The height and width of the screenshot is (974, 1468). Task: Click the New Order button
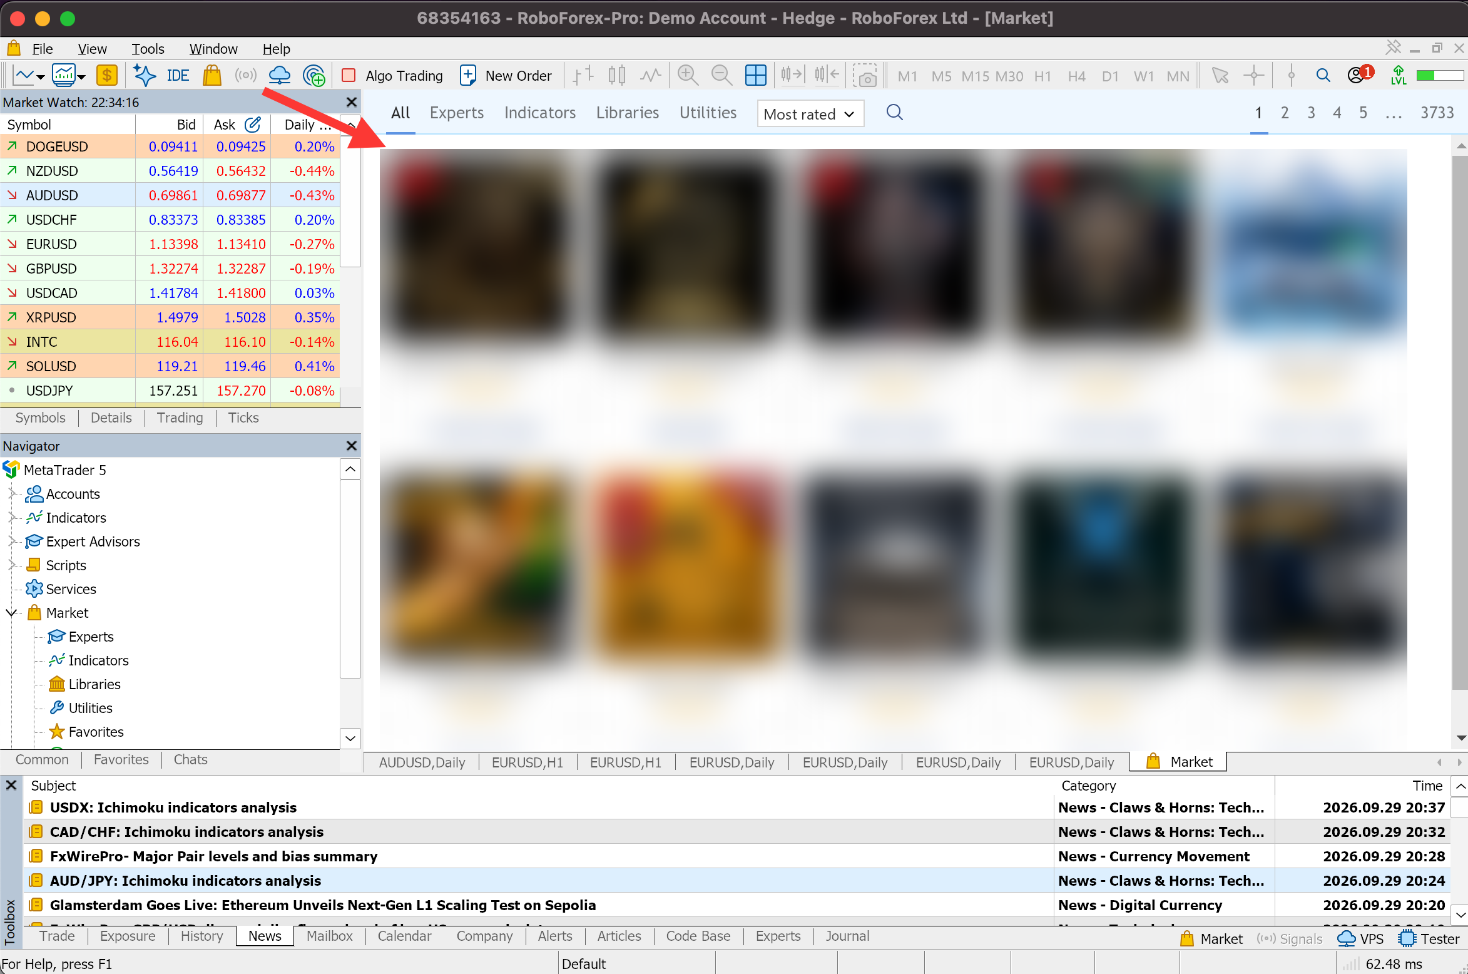coord(506,76)
